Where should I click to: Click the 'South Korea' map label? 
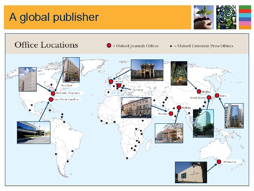(198, 98)
